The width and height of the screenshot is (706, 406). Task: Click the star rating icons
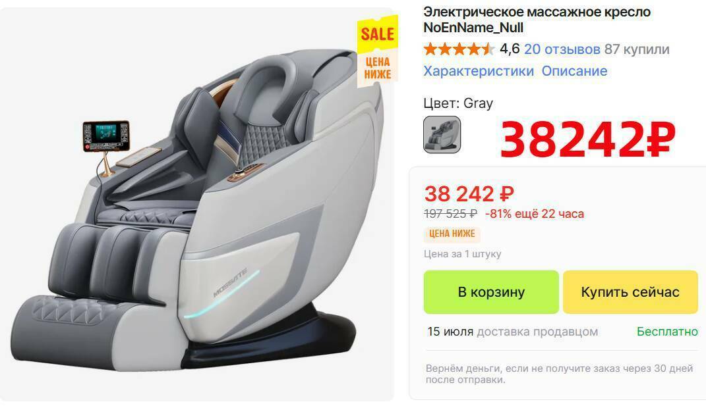tap(458, 49)
